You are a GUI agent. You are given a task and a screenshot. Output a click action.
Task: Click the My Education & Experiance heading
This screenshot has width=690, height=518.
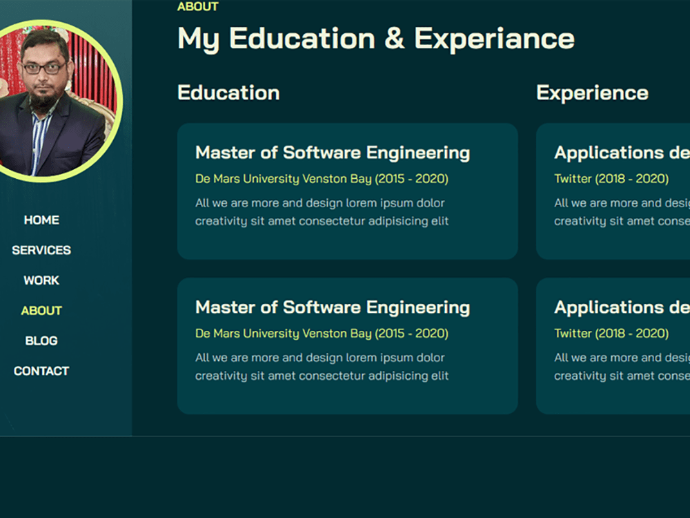coord(375,39)
